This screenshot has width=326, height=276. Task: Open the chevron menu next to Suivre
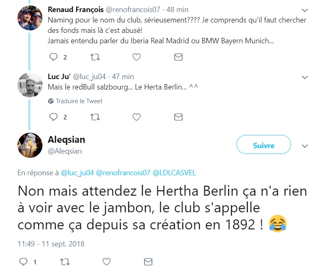tap(304, 146)
